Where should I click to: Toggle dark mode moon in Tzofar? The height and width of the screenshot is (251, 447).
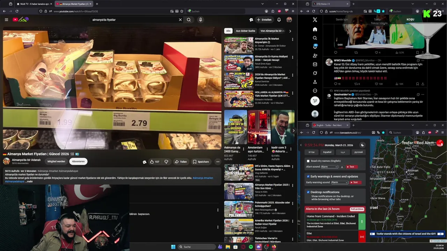pyautogui.click(x=362, y=145)
